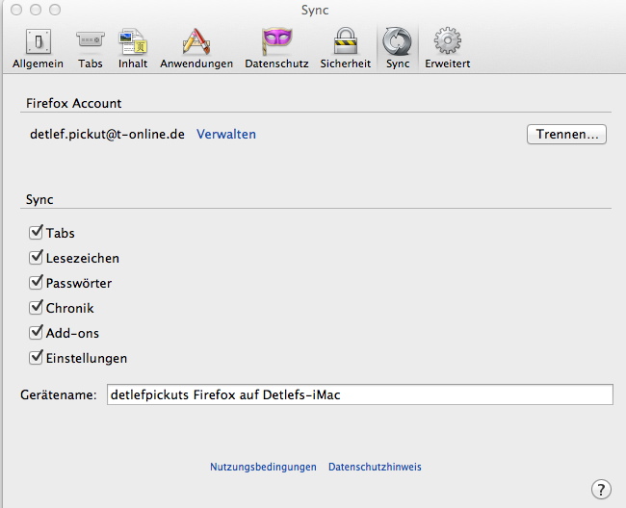Show the Sicherheit padlock pane
Image resolution: width=626 pixels, height=508 pixels.
point(345,48)
